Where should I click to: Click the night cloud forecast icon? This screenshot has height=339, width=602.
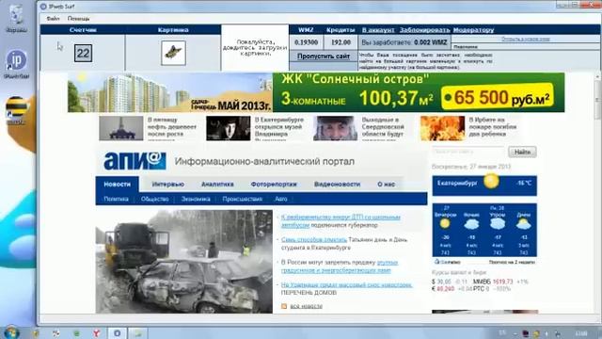(471, 224)
